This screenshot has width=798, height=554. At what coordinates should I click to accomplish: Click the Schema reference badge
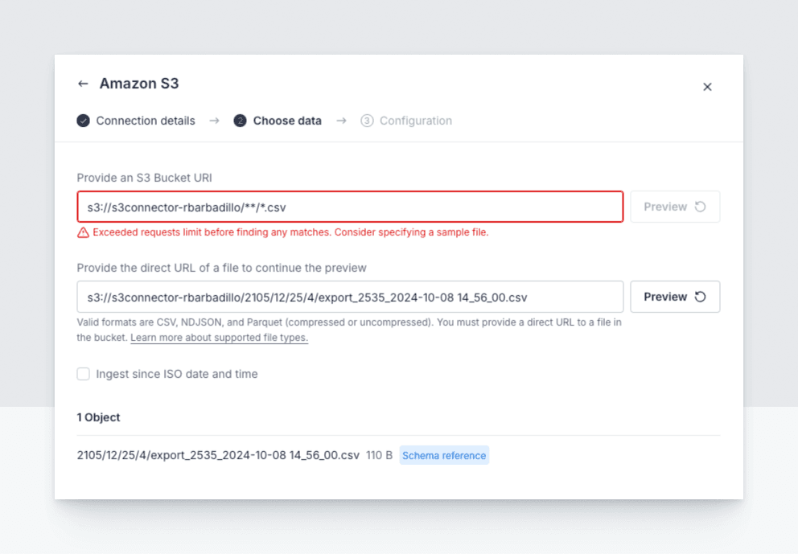click(444, 455)
